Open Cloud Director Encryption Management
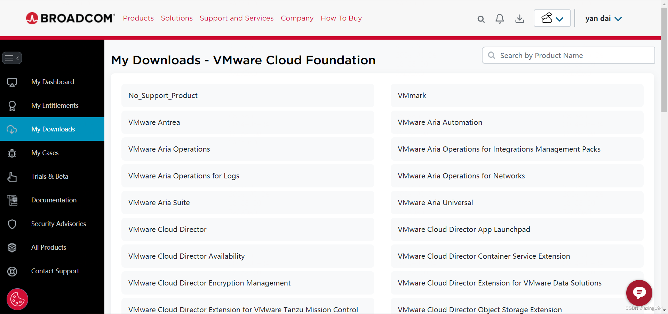The image size is (668, 314). pyautogui.click(x=248, y=283)
